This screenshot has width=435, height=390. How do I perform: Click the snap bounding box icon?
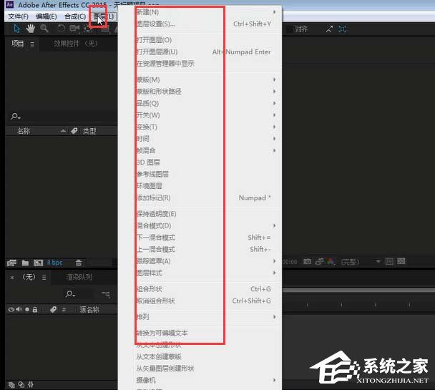coord(342,29)
